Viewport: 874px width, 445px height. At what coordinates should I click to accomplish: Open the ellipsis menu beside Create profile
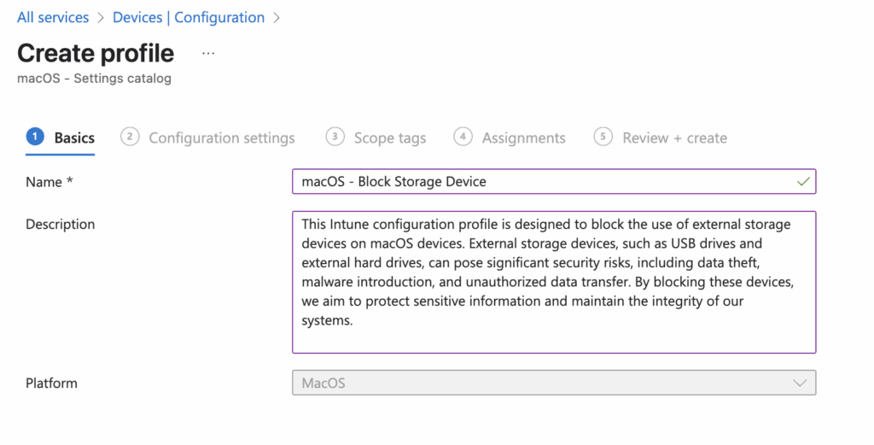(208, 53)
